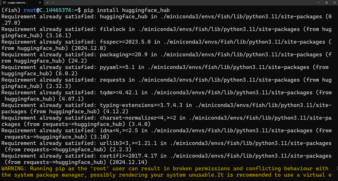Click the 'pip install huggingface_hub' command text
Viewport: 338px width, 181px height.
tap(127, 10)
